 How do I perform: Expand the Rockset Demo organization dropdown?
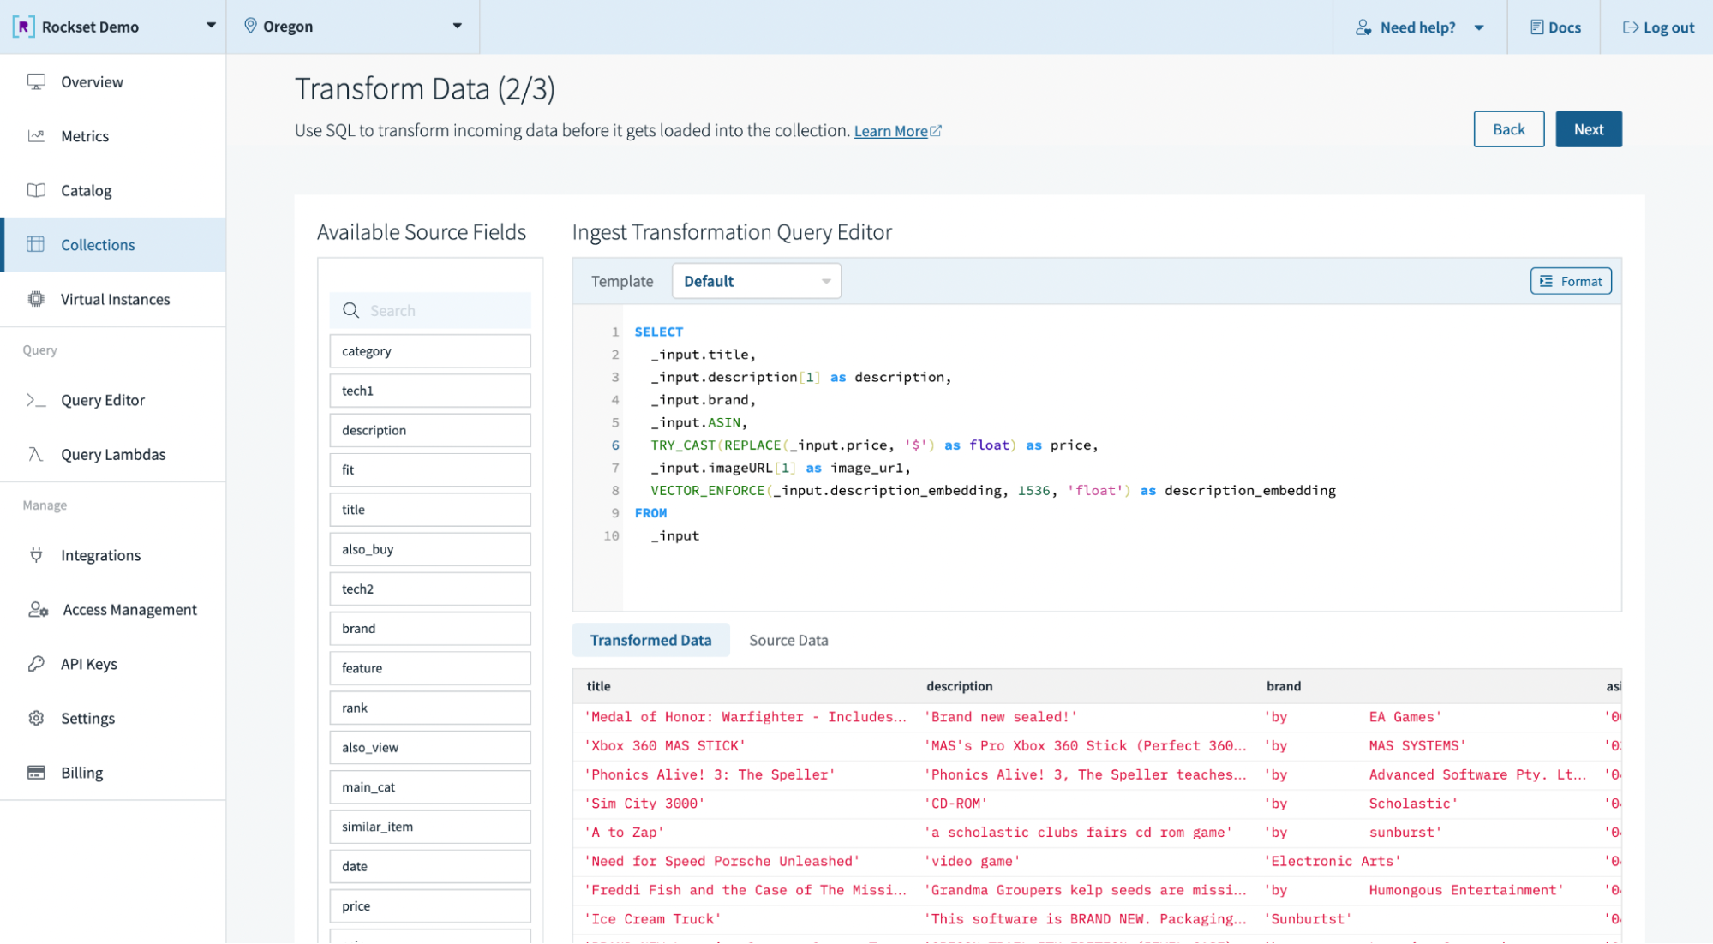coord(211,26)
